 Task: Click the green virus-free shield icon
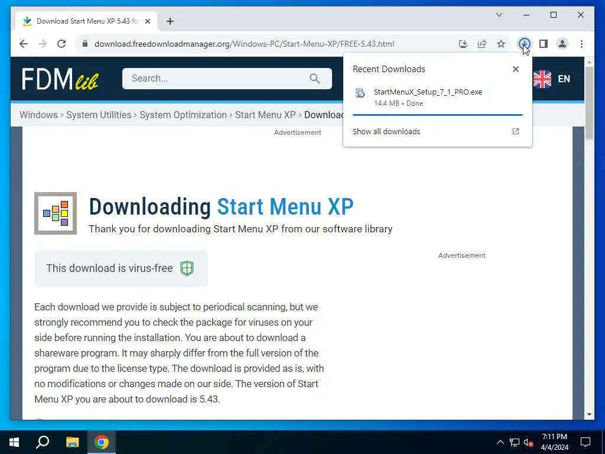[187, 268]
